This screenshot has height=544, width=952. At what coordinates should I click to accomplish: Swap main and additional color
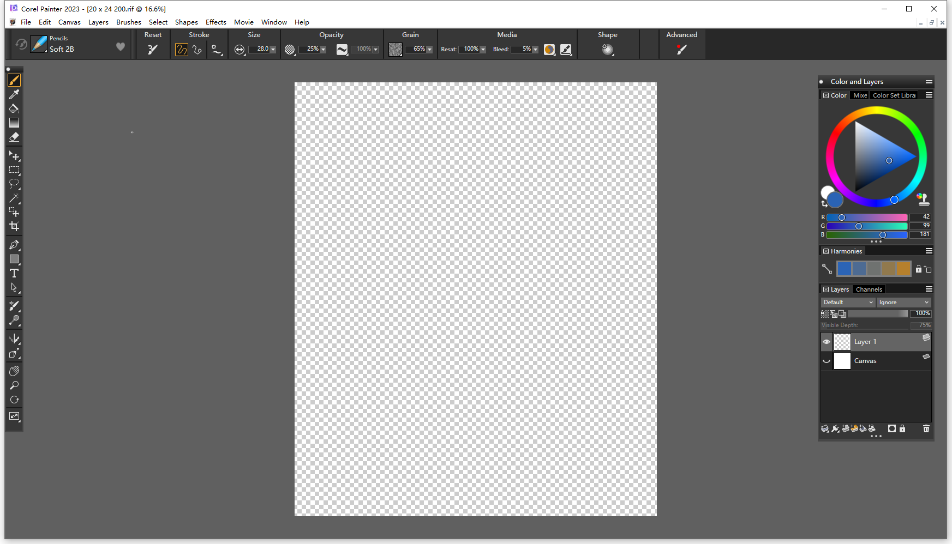tap(824, 204)
